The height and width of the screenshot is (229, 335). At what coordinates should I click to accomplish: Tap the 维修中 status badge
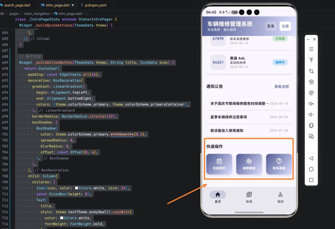coord(280,62)
